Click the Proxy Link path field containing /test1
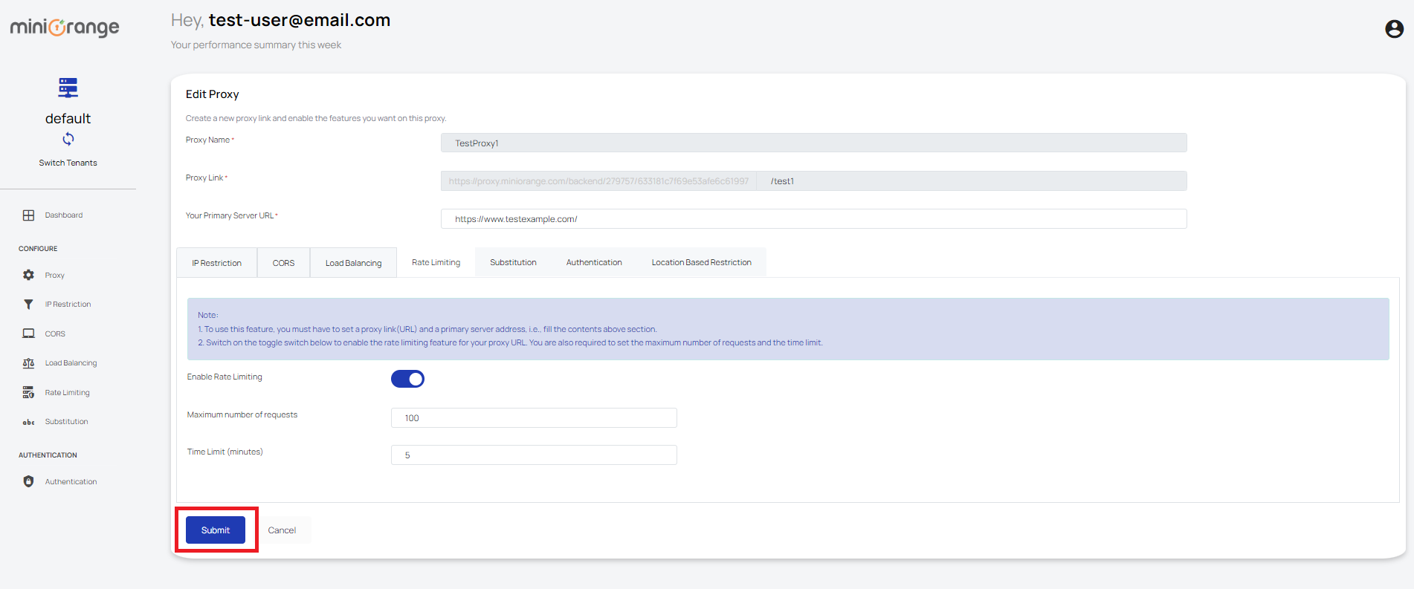1414x589 pixels. [972, 180]
